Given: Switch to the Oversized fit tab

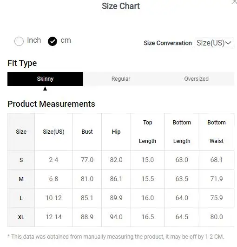Looking at the screenshot, I should pos(196,79).
